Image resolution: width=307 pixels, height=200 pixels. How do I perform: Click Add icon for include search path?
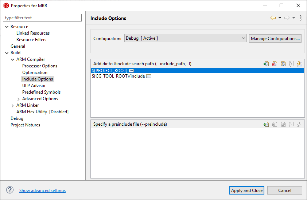tap(266, 64)
